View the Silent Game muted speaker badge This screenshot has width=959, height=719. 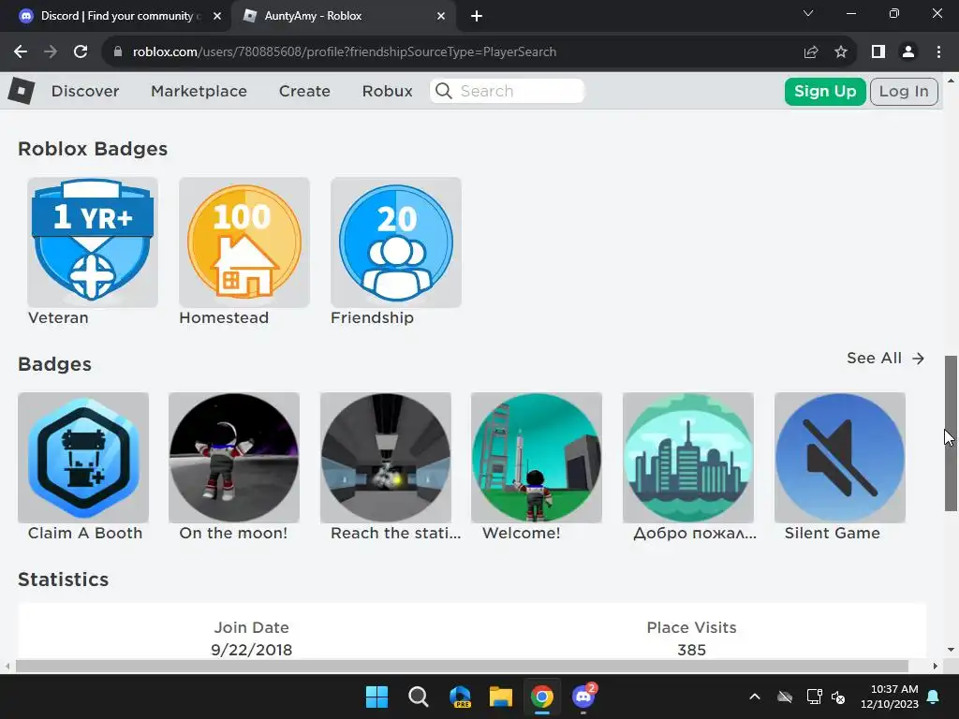coord(840,457)
